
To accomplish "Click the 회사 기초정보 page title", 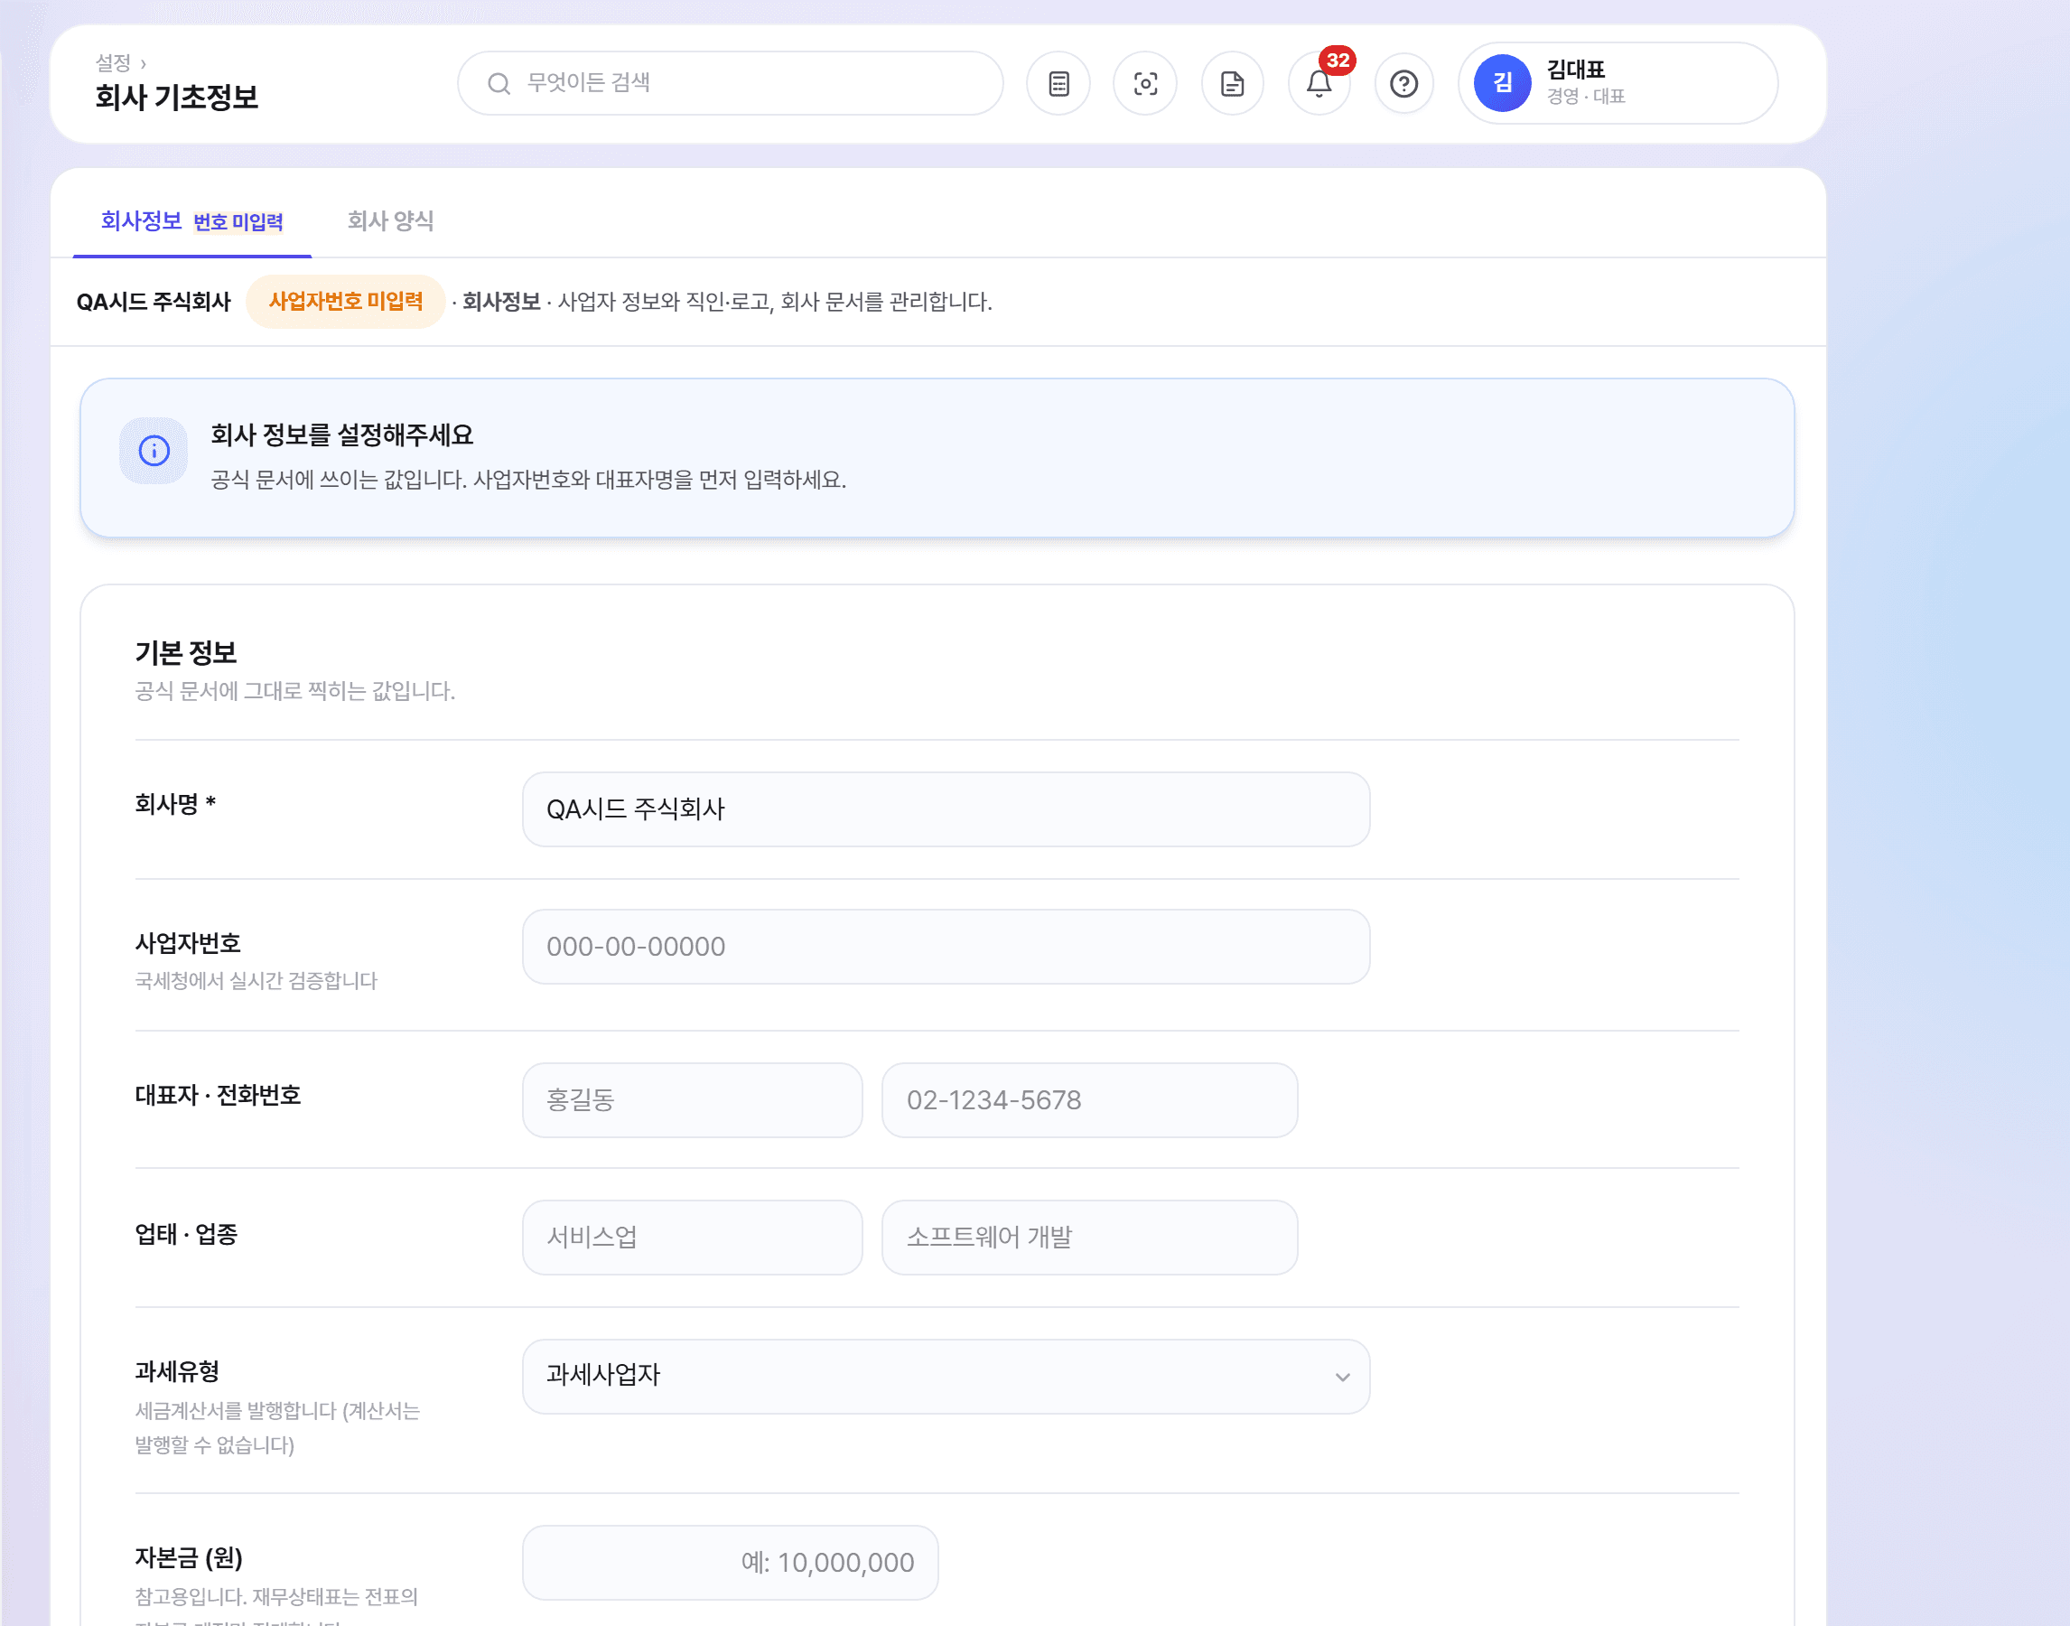I will click(176, 97).
